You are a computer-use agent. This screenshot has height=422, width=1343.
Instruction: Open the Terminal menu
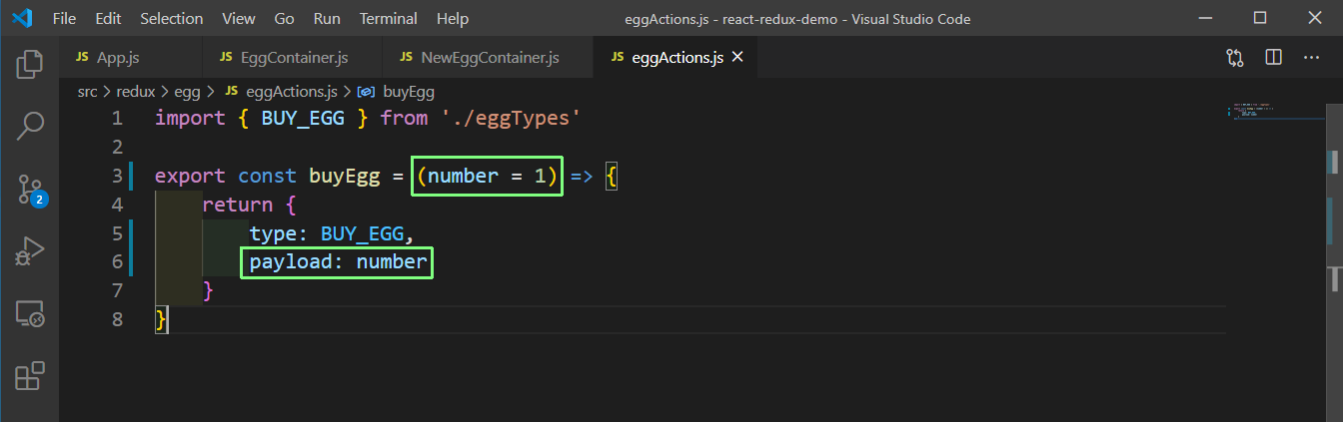tap(389, 18)
